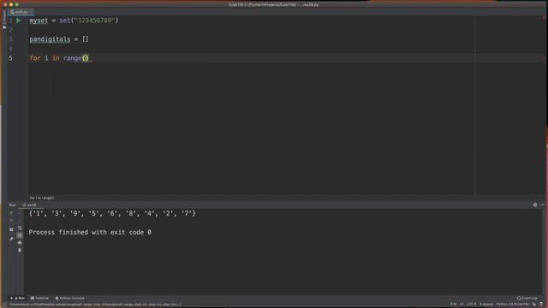The height and width of the screenshot is (308, 548).
Task: Click the 'for' keyword on line 5
Action: click(x=35, y=58)
